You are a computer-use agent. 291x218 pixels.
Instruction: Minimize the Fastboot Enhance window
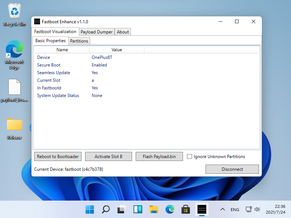[x=220, y=21]
